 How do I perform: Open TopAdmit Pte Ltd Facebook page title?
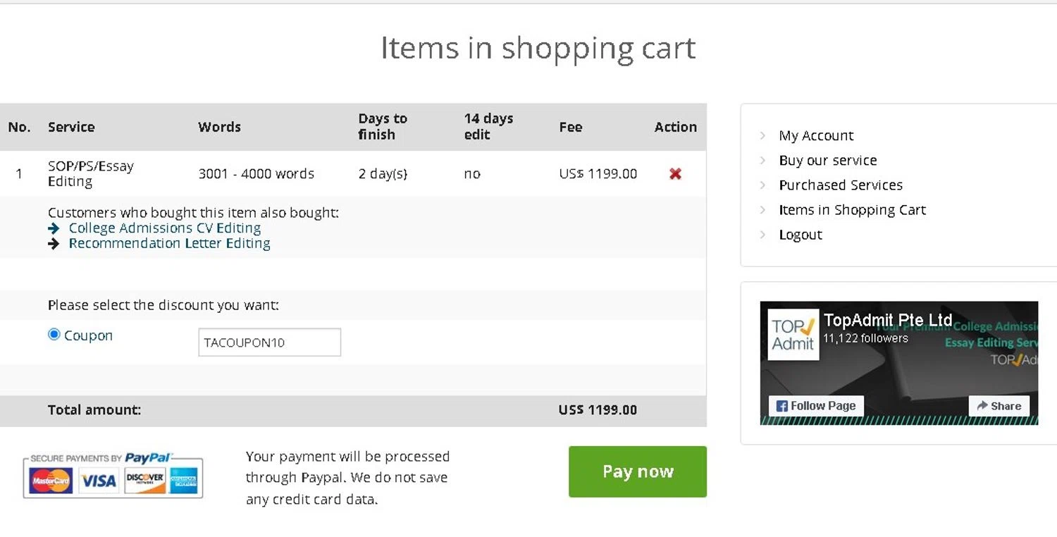point(888,321)
